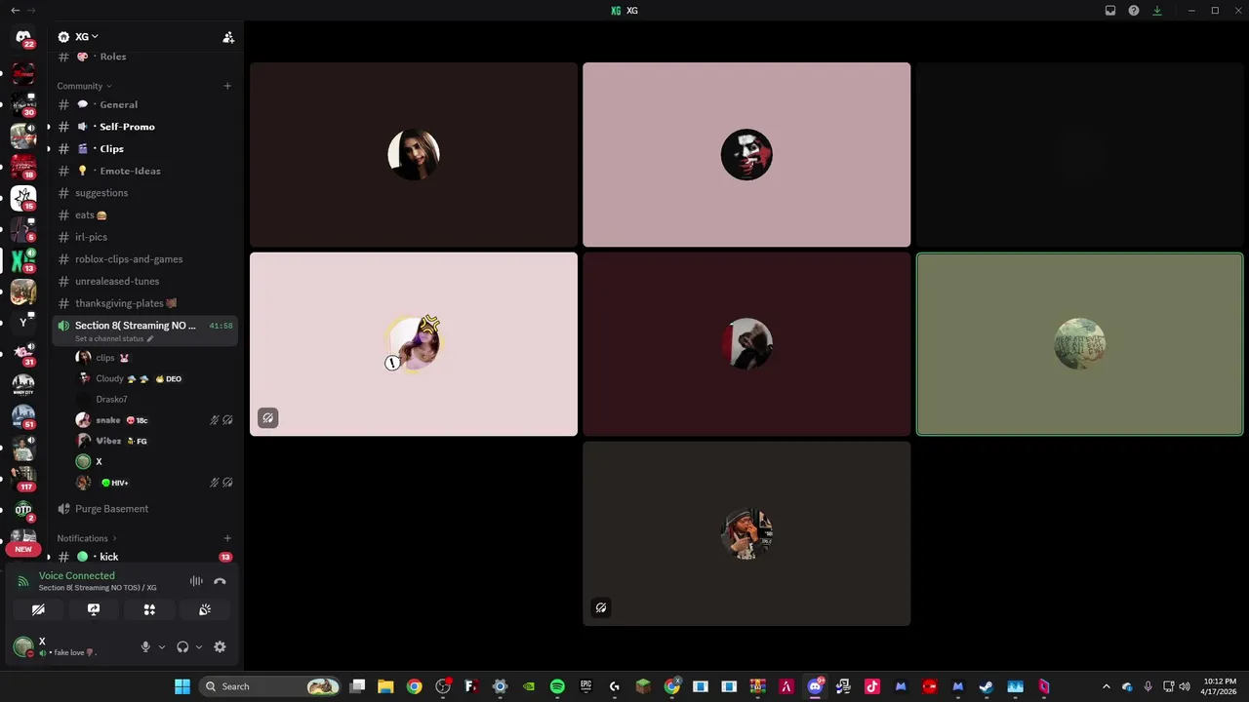Open connection details signal icon
This screenshot has width=1249, height=702.
click(23, 581)
